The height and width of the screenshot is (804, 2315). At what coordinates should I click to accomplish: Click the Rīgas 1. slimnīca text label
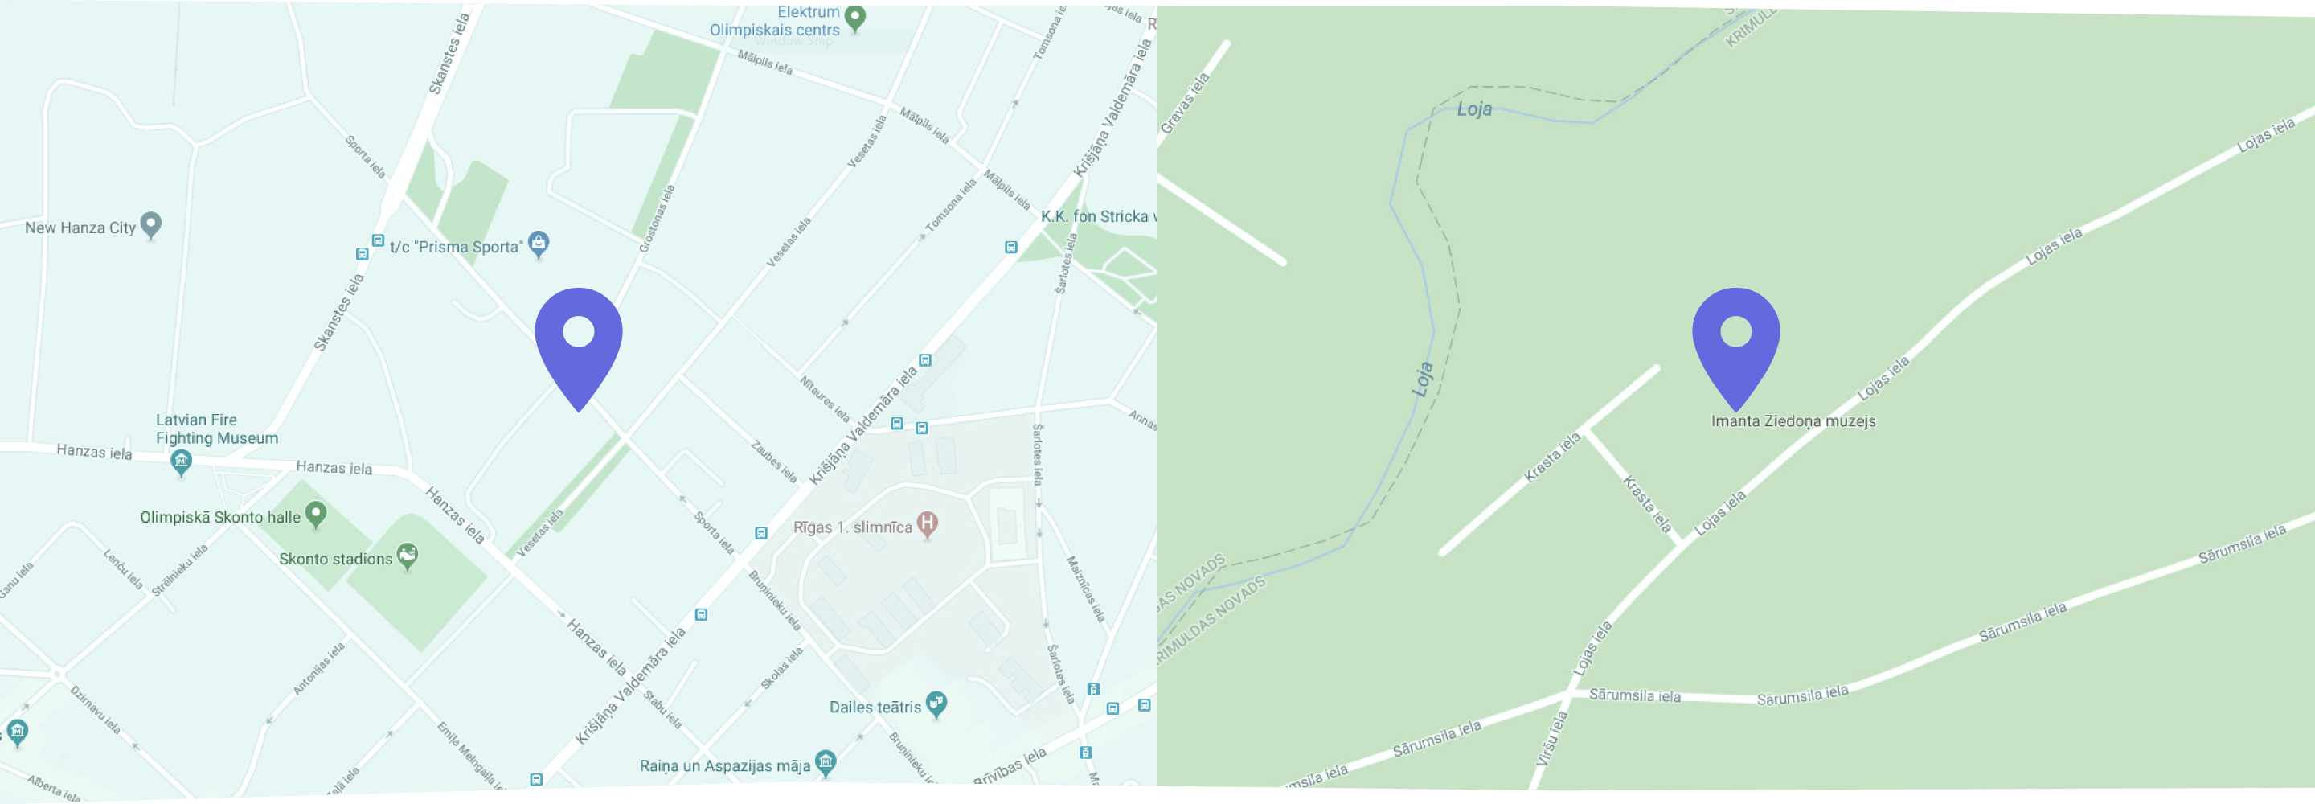[x=852, y=527]
